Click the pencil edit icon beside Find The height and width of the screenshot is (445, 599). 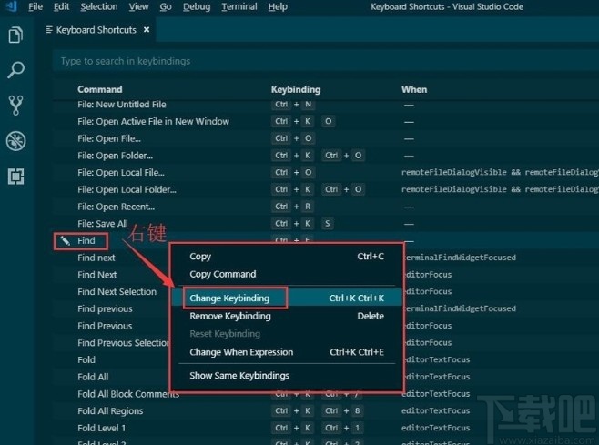coord(65,240)
